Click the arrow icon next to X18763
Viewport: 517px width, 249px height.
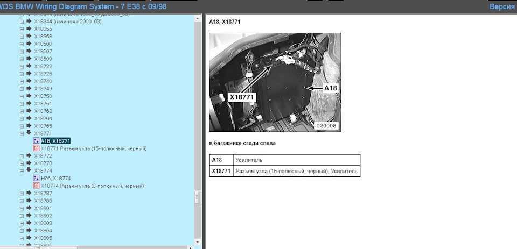29,111
